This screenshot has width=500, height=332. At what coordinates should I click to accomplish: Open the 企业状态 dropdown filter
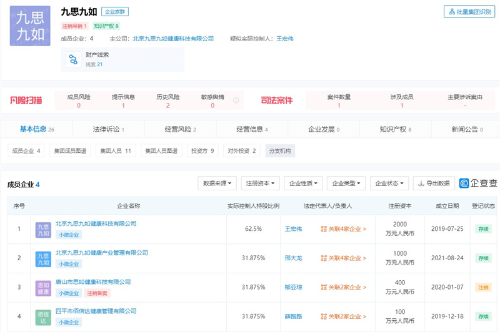pos(389,183)
